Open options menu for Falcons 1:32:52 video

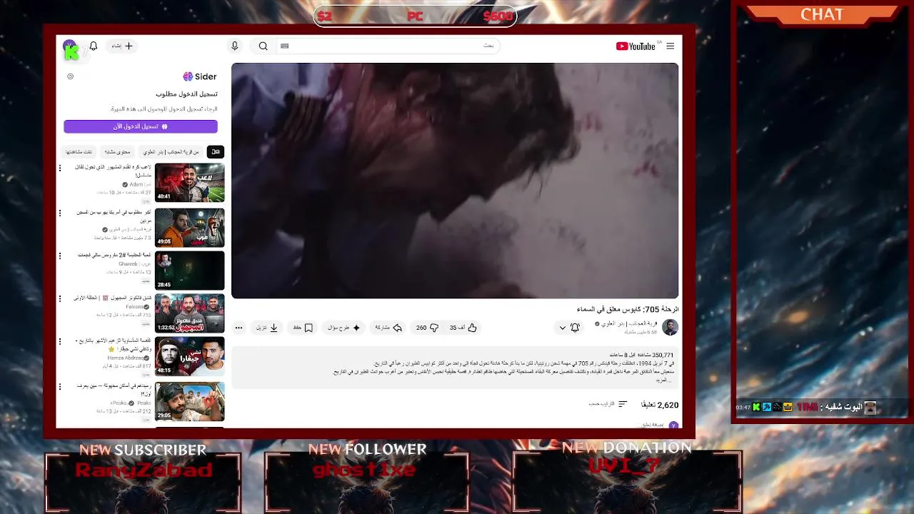[x=60, y=298]
